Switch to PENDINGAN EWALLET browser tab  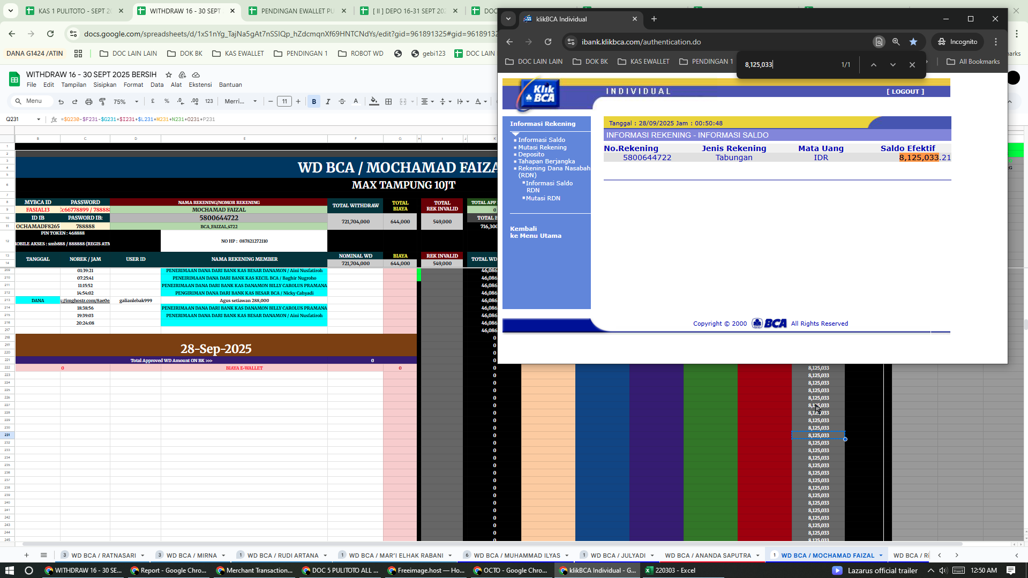(x=297, y=11)
